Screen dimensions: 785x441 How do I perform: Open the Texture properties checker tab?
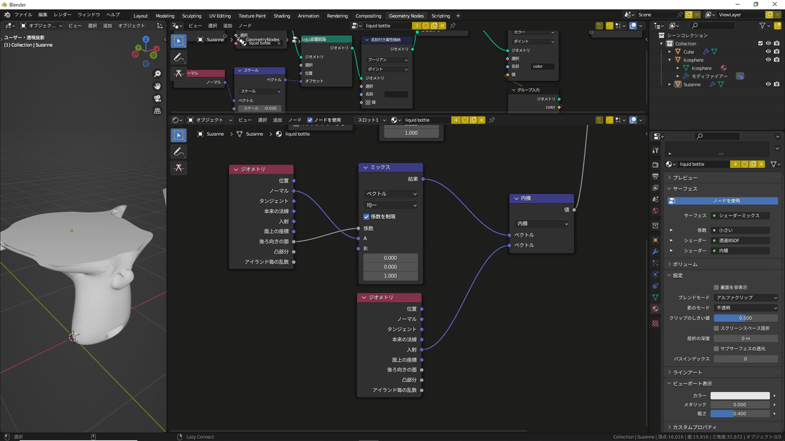coord(655,323)
